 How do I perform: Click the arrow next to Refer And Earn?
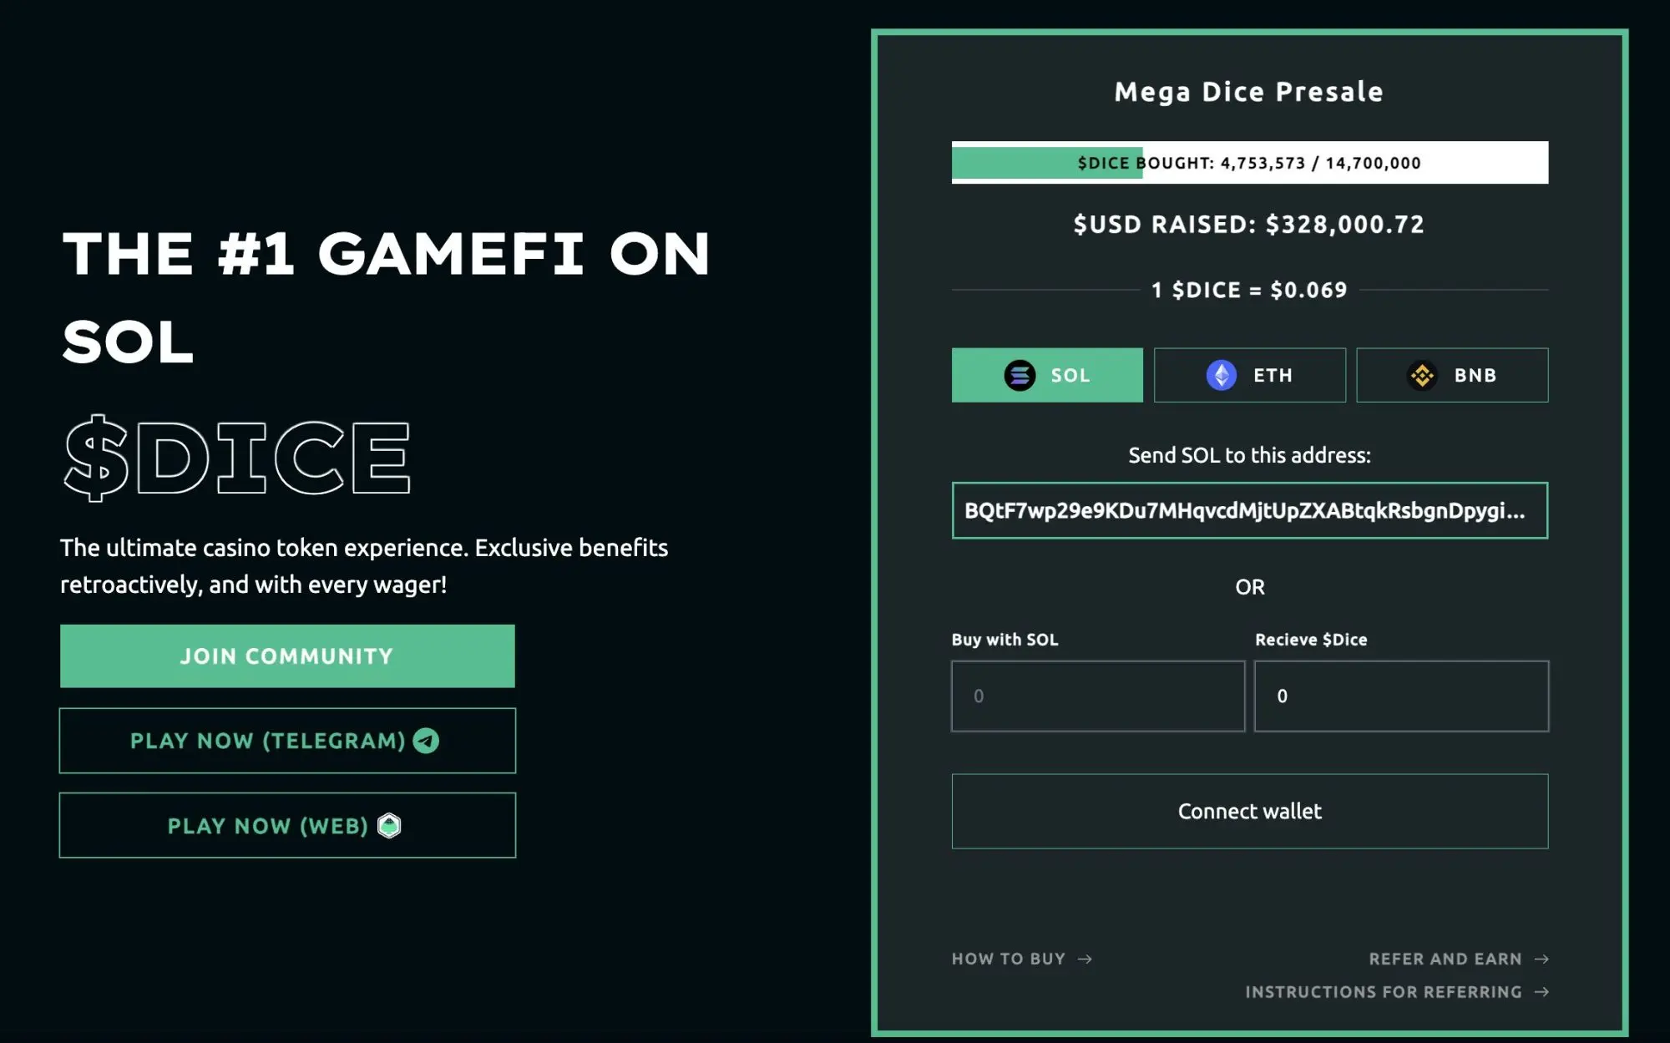[x=1541, y=959]
